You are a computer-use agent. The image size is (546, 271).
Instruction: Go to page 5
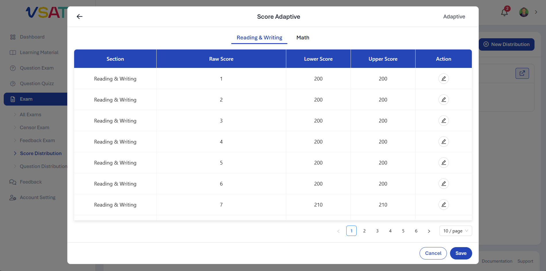click(x=403, y=231)
